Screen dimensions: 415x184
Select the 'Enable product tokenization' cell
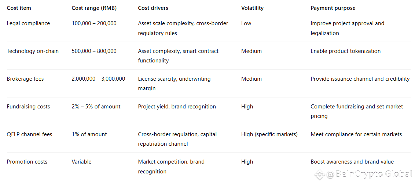point(346,51)
